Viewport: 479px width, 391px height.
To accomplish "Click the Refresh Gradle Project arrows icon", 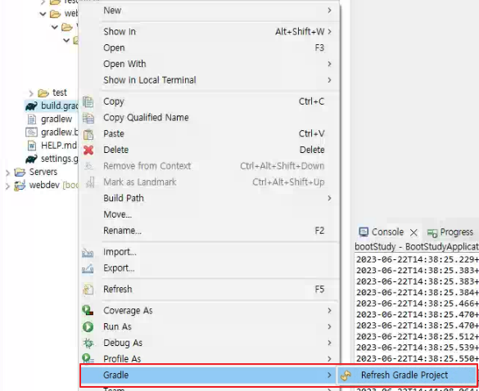I will pos(346,375).
